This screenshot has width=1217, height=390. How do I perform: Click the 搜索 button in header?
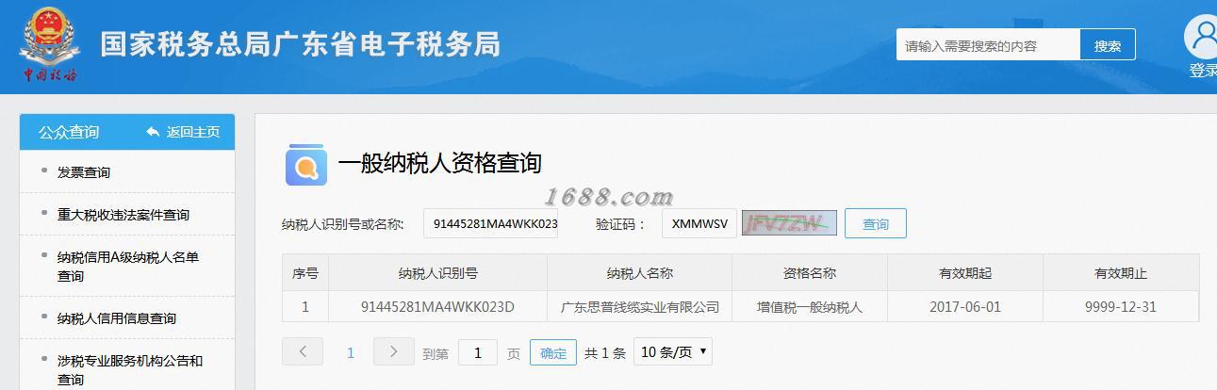coord(1108,45)
